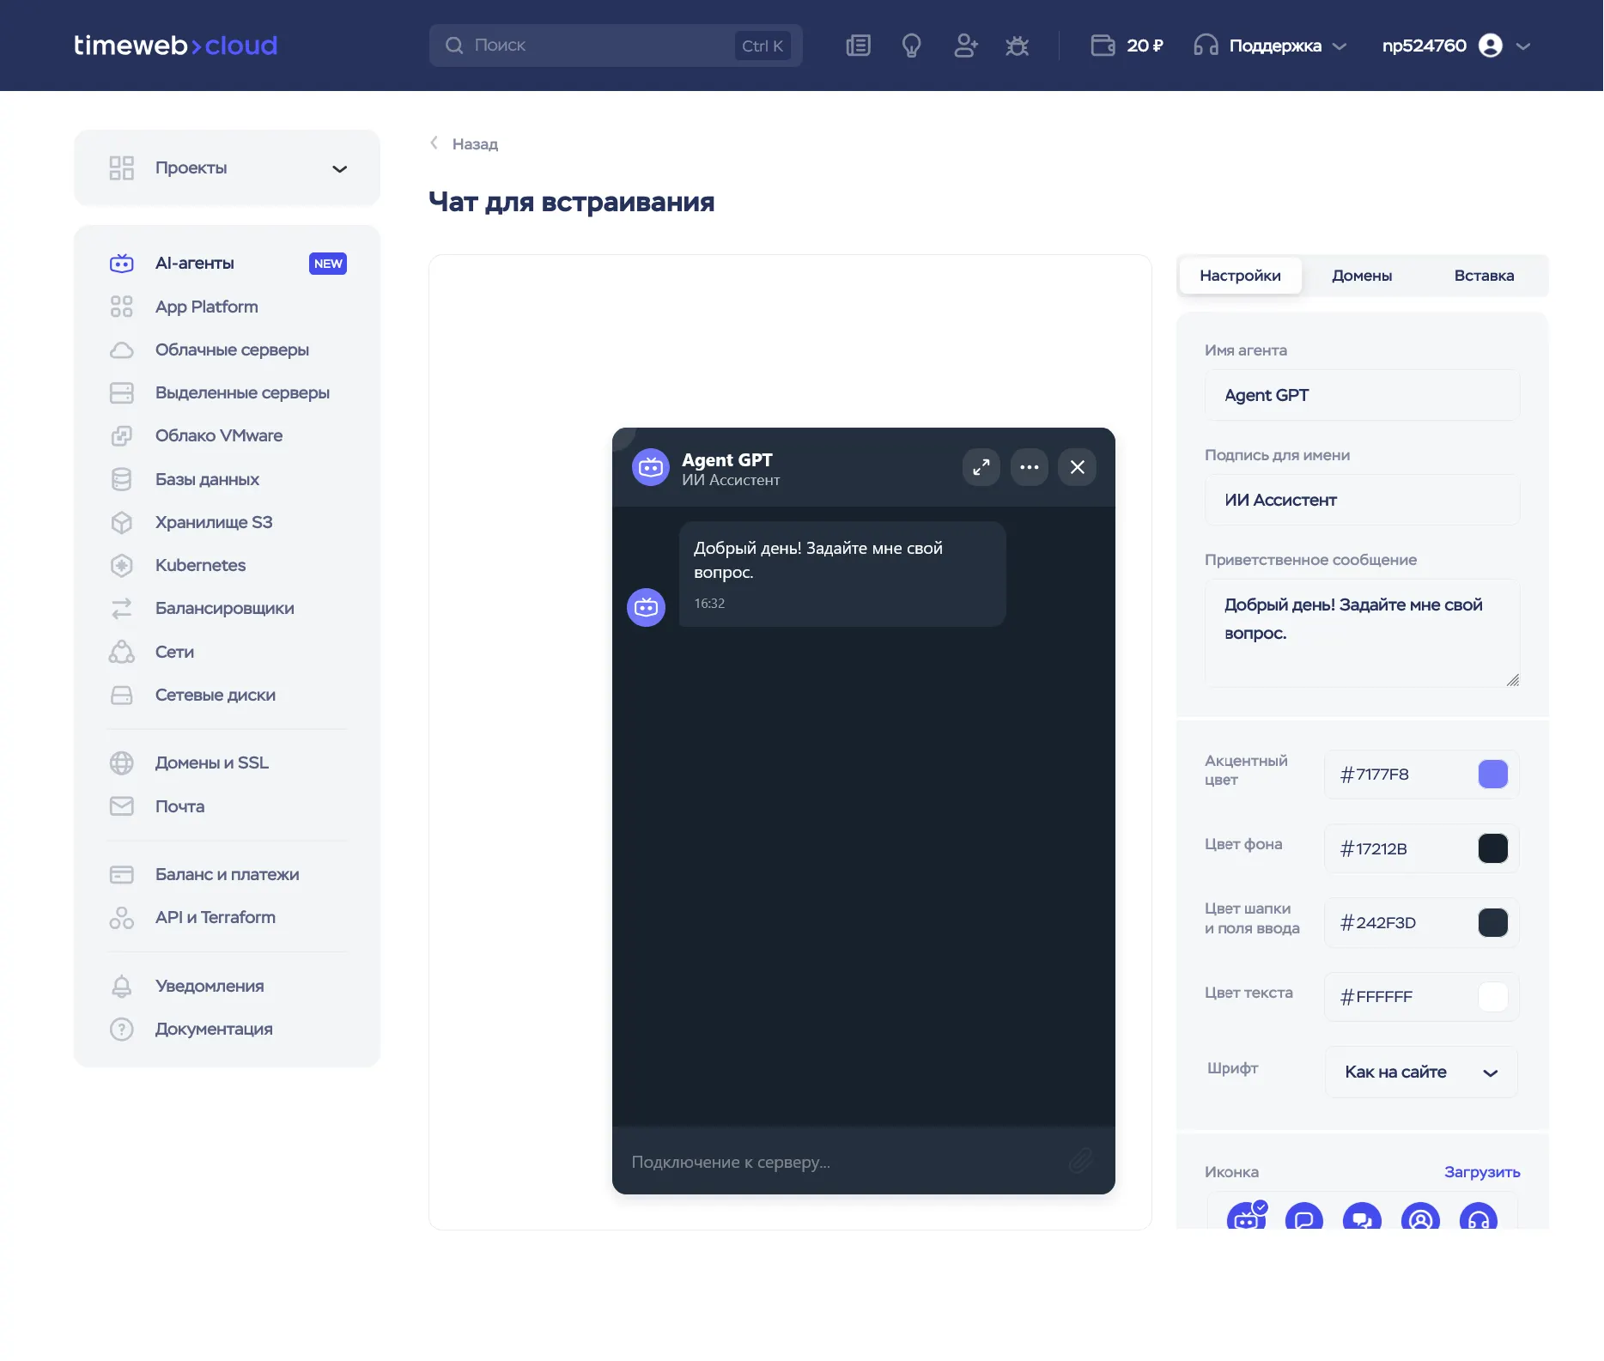Expand the Поддержка menu

1270,46
